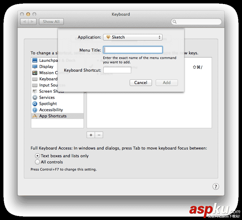
Task: Click the App Shortcuts icon
Action: point(35,116)
